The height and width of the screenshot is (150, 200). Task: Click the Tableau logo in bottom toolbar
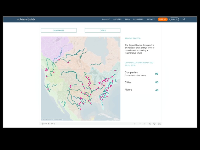pos(48,124)
